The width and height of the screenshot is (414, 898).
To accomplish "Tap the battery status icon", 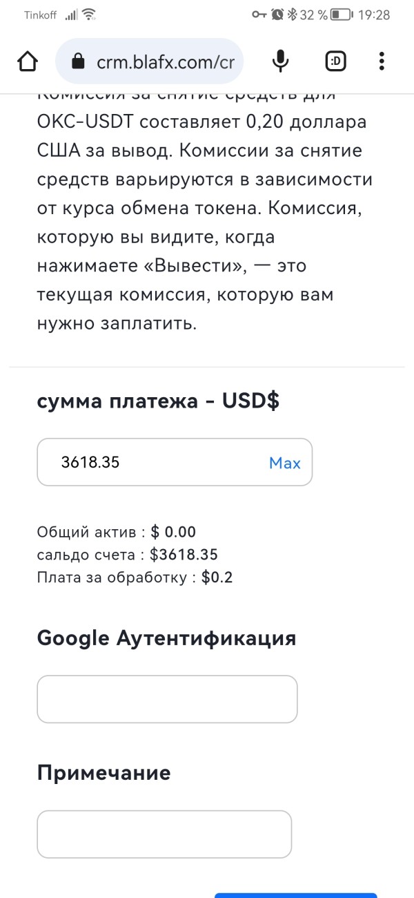I will coord(340,15).
